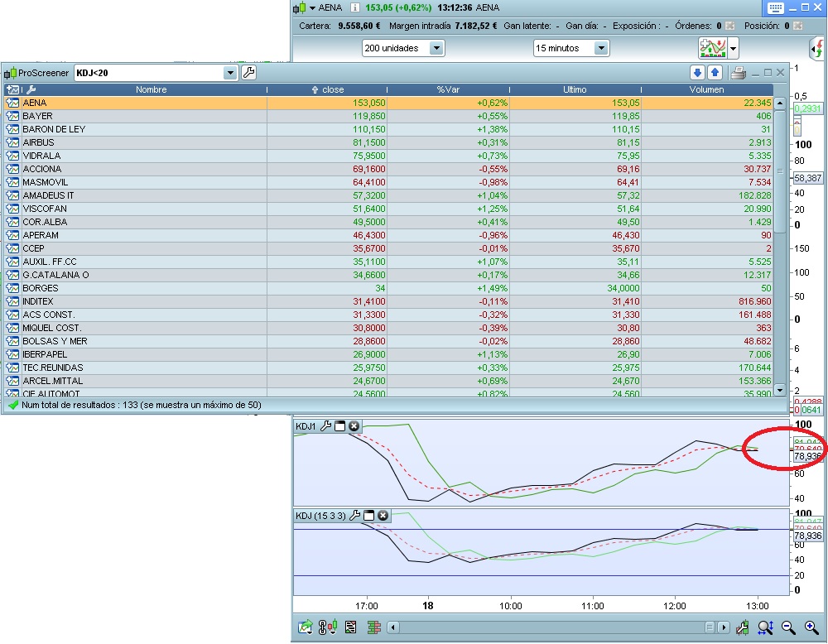Screen dimensions: 828x644
Task: Click the Órdenes cancel icon
Action: [x=729, y=26]
